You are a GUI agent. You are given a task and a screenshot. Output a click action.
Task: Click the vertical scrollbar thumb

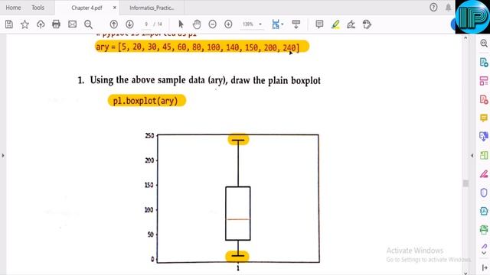pos(465,183)
